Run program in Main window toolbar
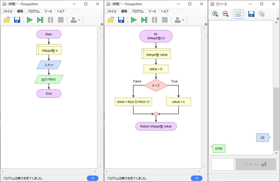This screenshot has height=182, width=280. [30, 20]
